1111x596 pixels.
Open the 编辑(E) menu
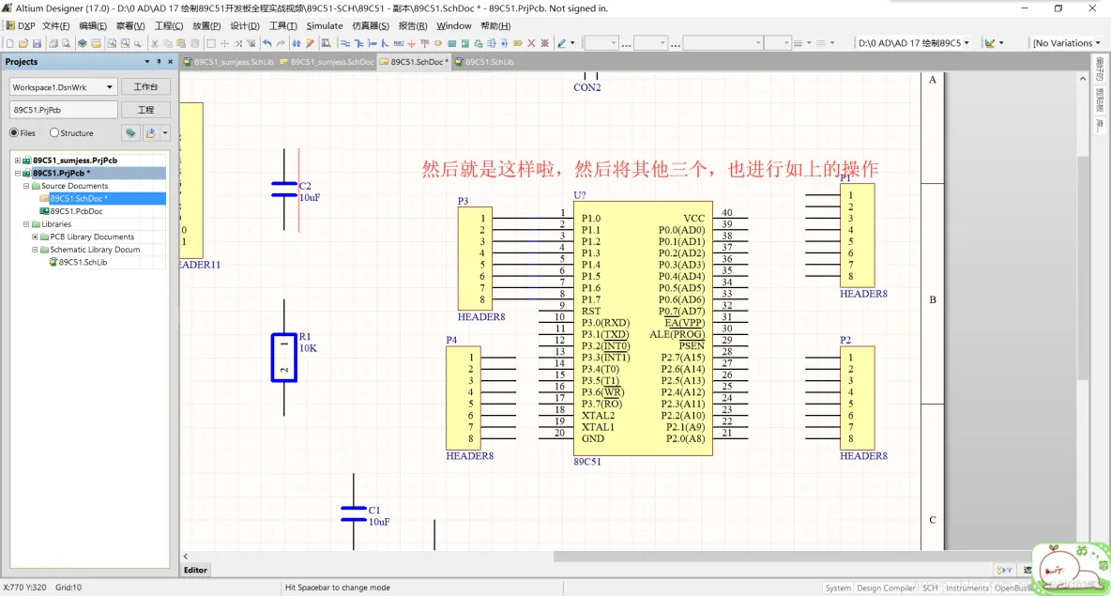point(93,25)
